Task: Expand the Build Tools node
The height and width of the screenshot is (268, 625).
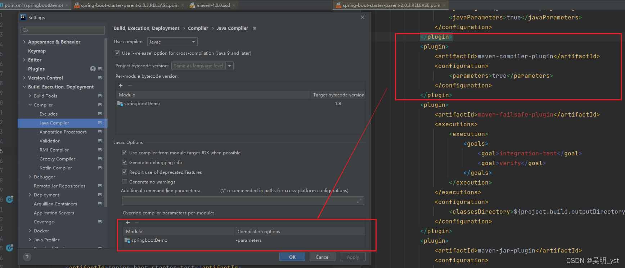Action: tap(30, 96)
